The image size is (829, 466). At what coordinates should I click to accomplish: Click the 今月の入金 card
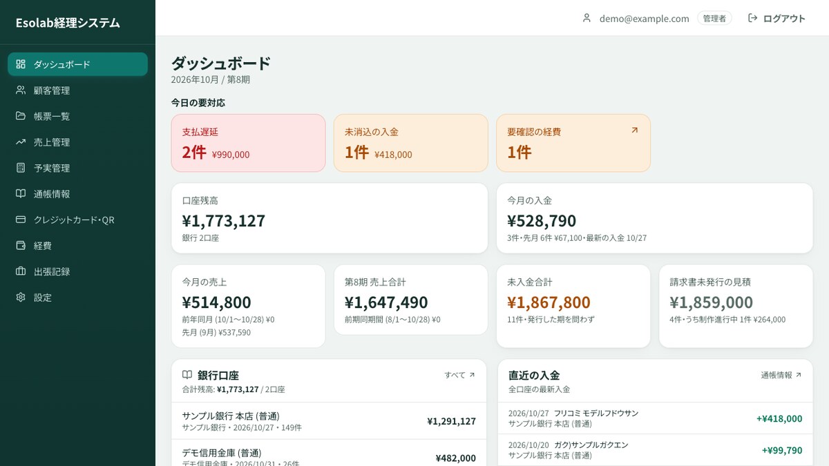[655, 218]
